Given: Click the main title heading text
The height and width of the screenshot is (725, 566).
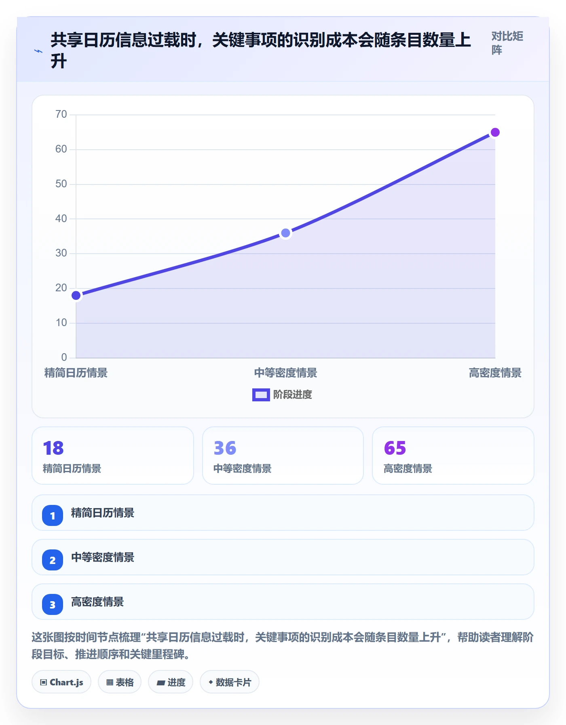Looking at the screenshot, I should (261, 51).
